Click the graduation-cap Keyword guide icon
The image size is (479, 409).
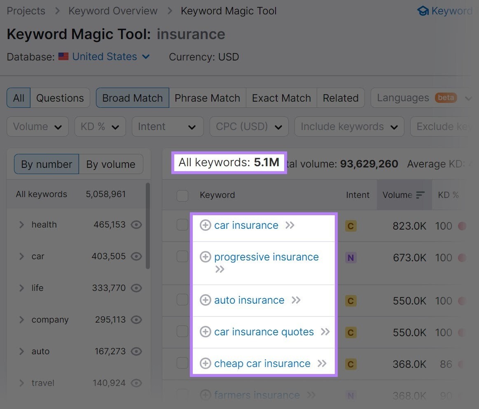click(423, 11)
